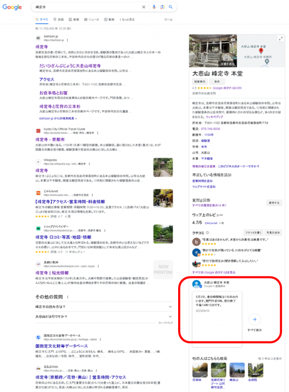Click the Google logo
Screen dimensions: 289x392
point(12,7)
